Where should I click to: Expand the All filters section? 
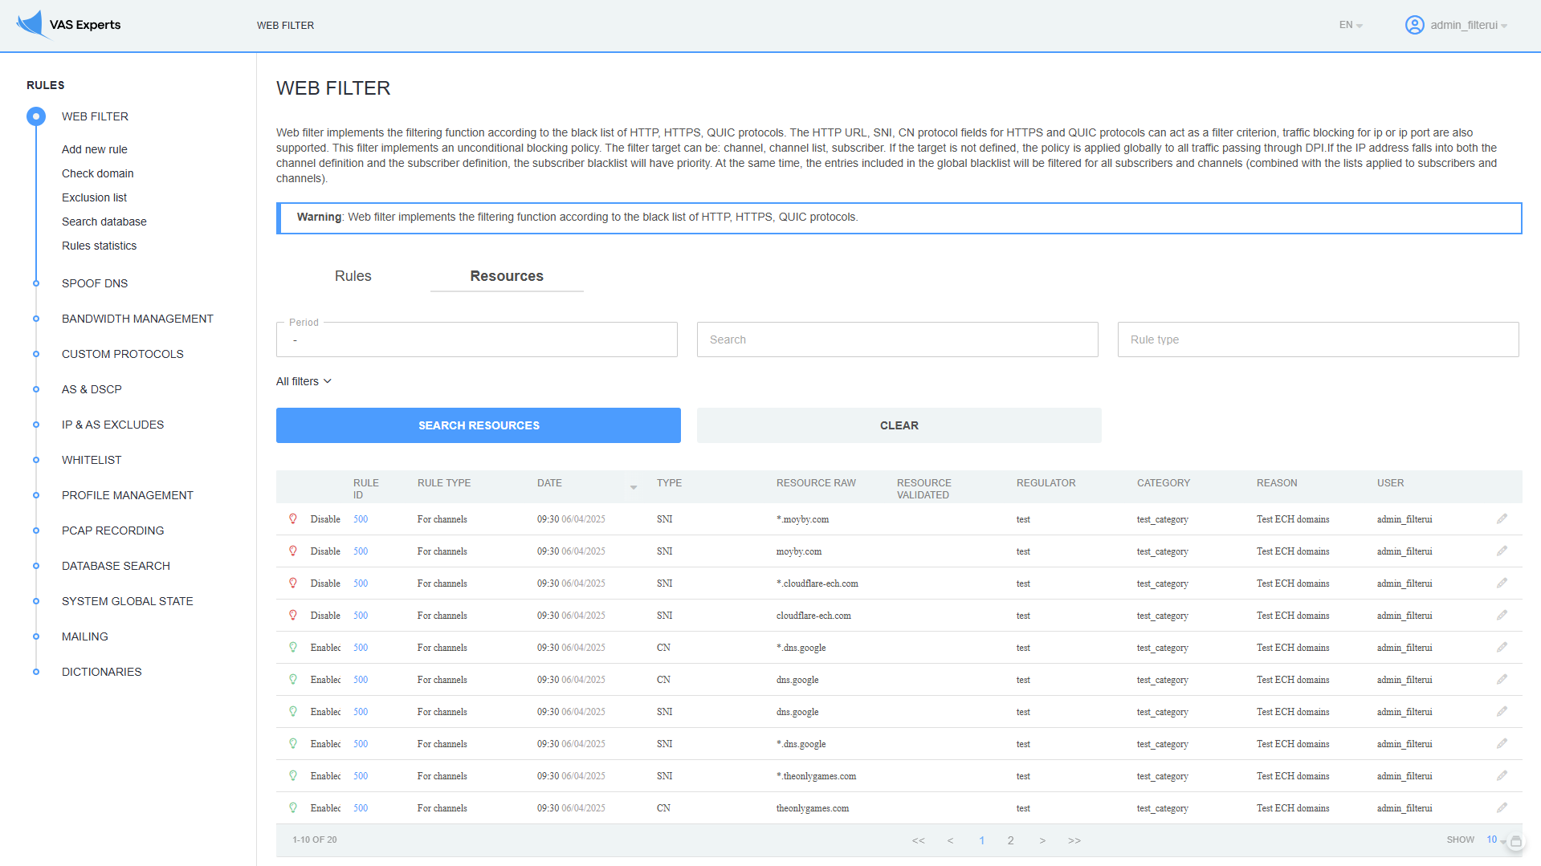[304, 381]
